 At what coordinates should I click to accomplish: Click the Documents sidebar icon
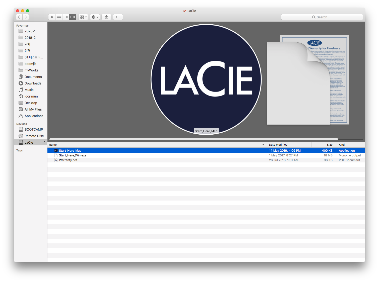pos(21,77)
